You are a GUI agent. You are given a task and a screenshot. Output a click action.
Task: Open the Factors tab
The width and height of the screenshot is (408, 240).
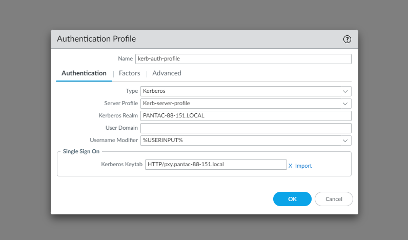click(130, 73)
